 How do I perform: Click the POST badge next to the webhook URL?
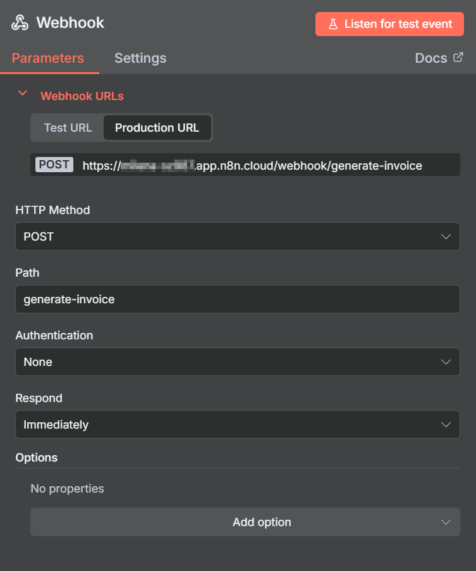point(54,165)
